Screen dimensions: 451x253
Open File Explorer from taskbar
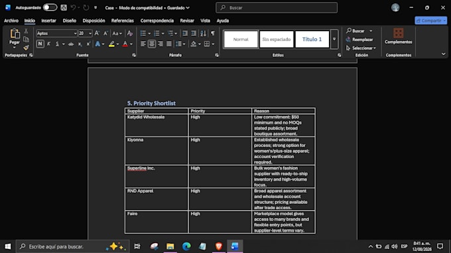point(170,246)
